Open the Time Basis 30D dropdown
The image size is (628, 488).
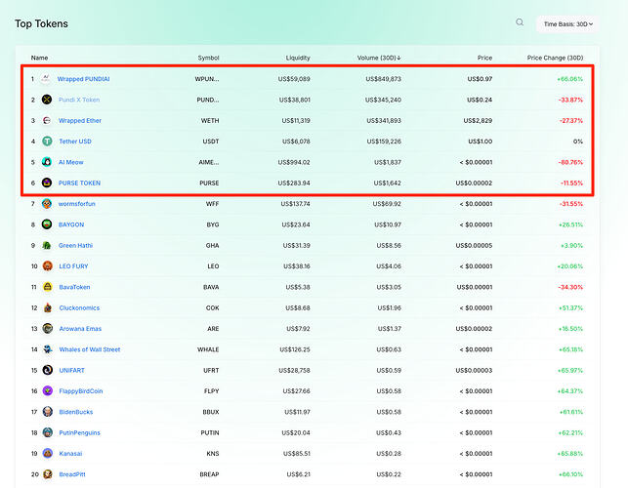pos(568,23)
